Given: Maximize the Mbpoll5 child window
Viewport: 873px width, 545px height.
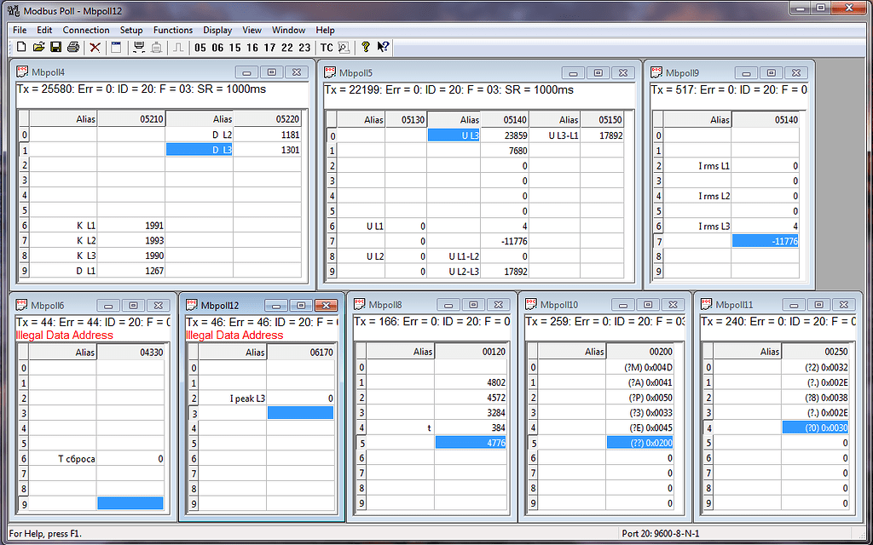Looking at the screenshot, I should [x=598, y=73].
